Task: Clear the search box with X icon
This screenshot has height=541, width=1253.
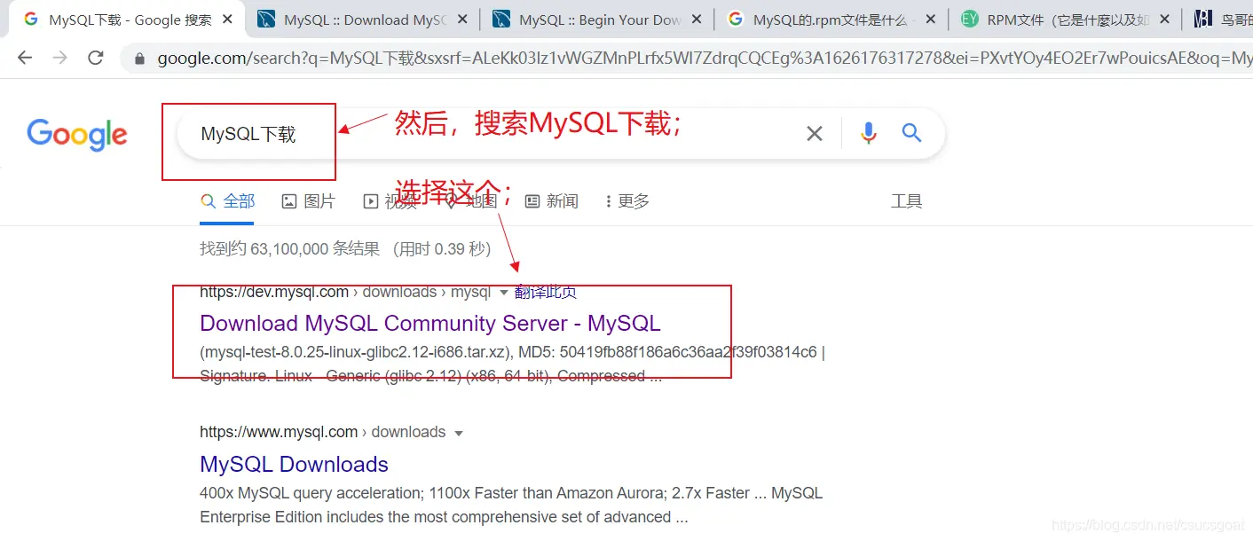Action: 814,134
